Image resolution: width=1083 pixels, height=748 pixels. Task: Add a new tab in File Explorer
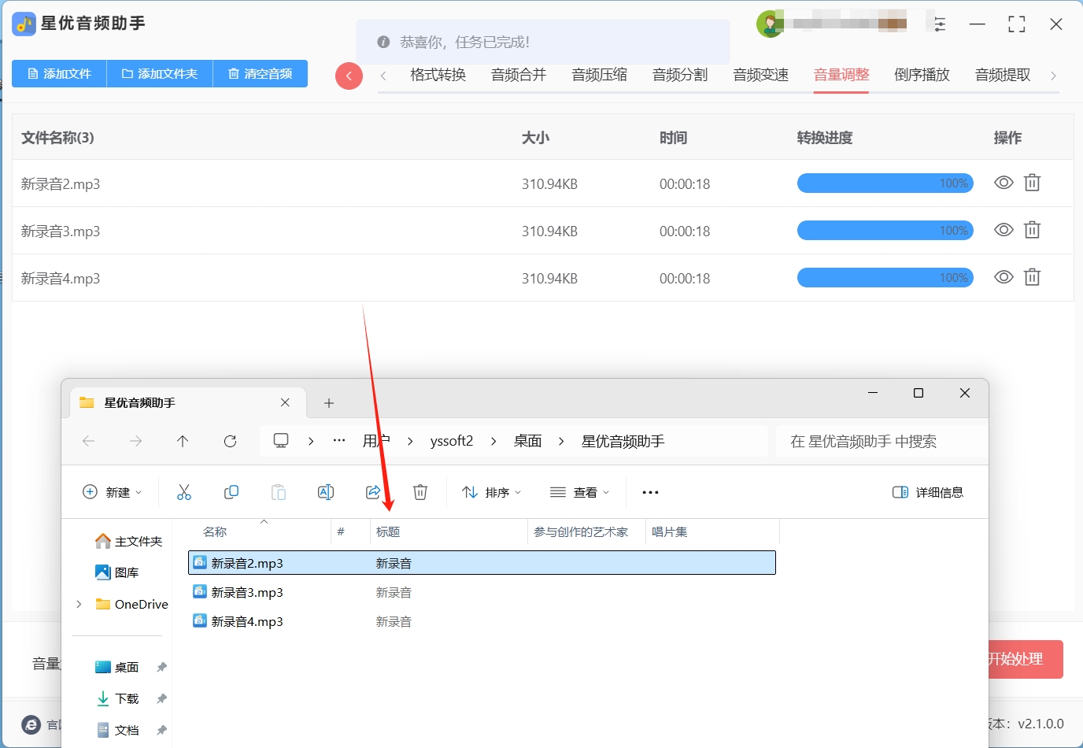click(x=329, y=403)
